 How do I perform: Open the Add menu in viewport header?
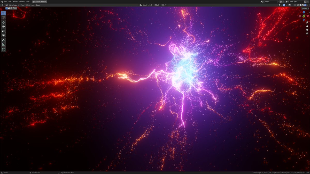click(x=33, y=5)
